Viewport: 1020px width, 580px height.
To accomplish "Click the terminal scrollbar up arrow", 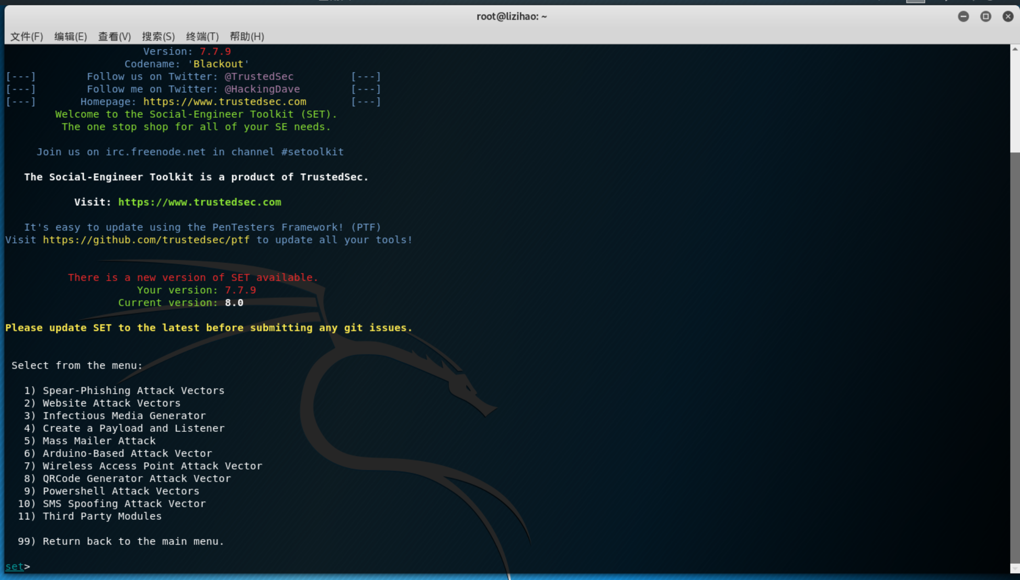I will 1015,49.
